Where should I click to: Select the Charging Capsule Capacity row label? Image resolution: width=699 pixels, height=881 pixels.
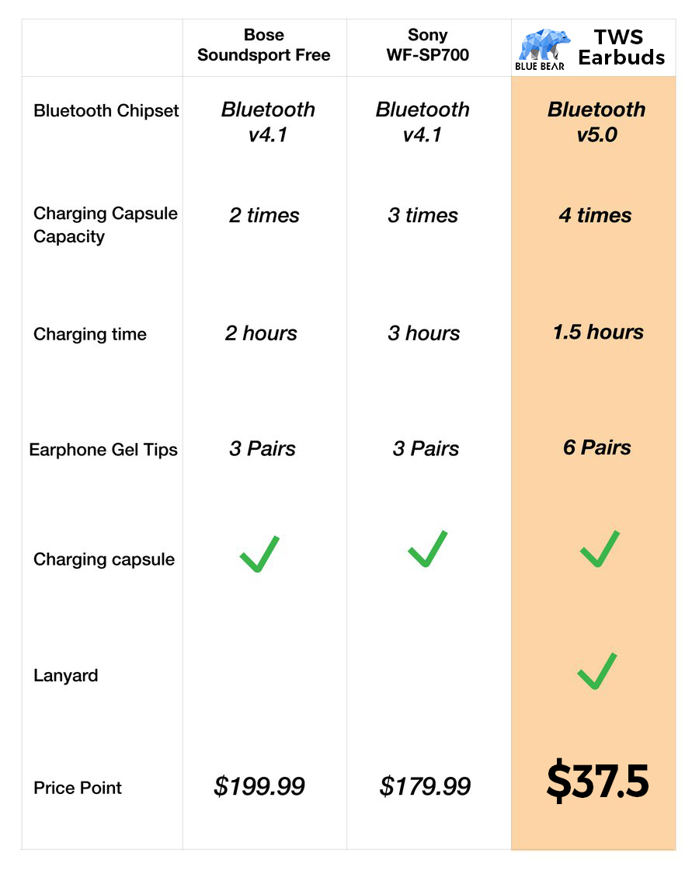(106, 225)
